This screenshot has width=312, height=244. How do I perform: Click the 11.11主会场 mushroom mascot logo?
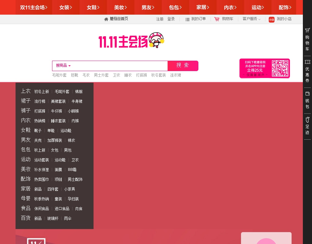tap(131, 41)
